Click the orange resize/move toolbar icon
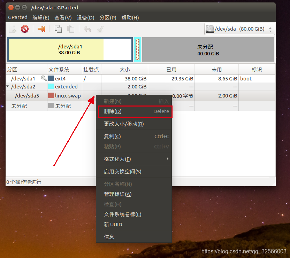The image size is (290, 258). (41, 29)
